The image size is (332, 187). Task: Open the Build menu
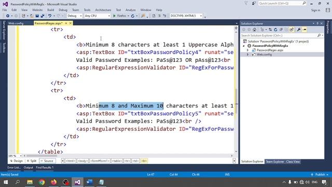click(51, 10)
